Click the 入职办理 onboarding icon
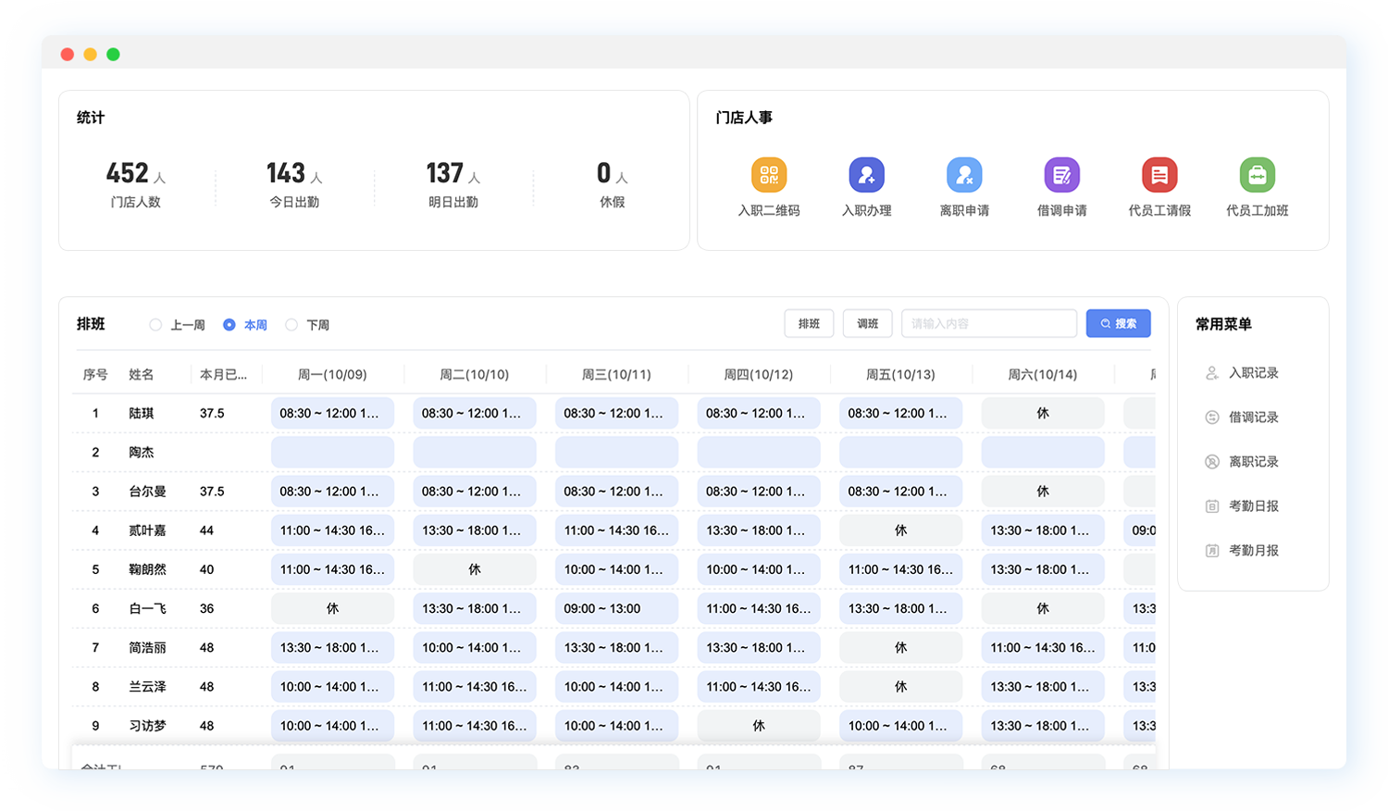1388x811 pixels. [866, 175]
